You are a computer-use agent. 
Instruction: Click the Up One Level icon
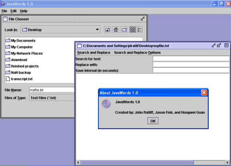107,30
